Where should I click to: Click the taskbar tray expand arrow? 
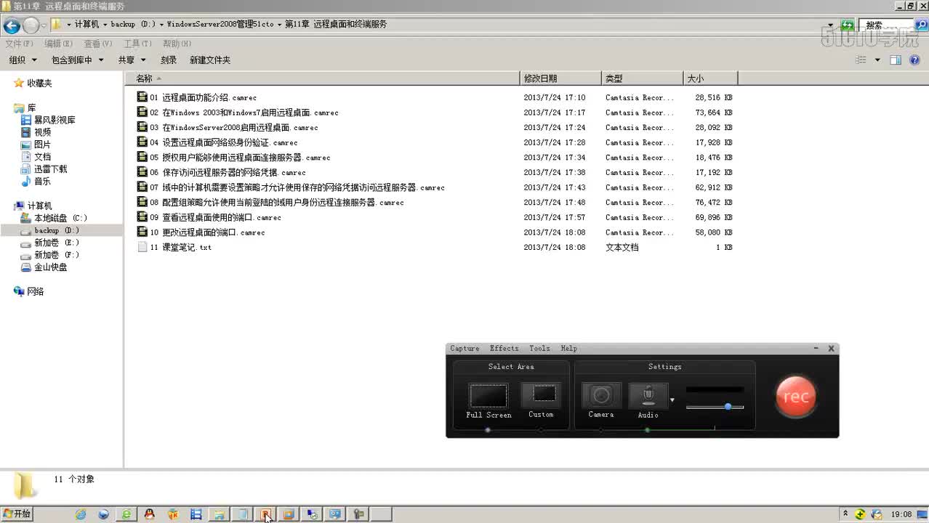845,514
